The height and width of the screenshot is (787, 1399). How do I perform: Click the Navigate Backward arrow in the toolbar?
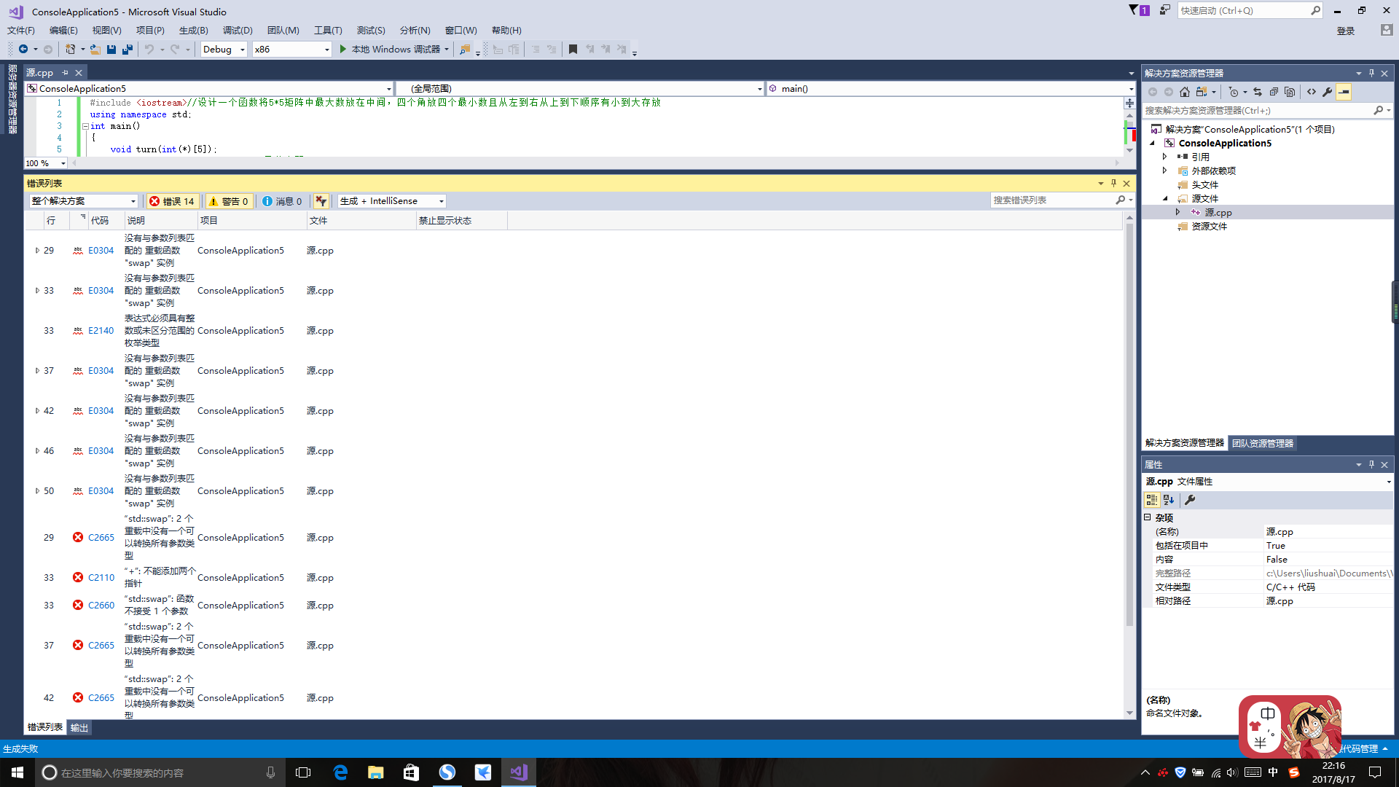click(23, 50)
